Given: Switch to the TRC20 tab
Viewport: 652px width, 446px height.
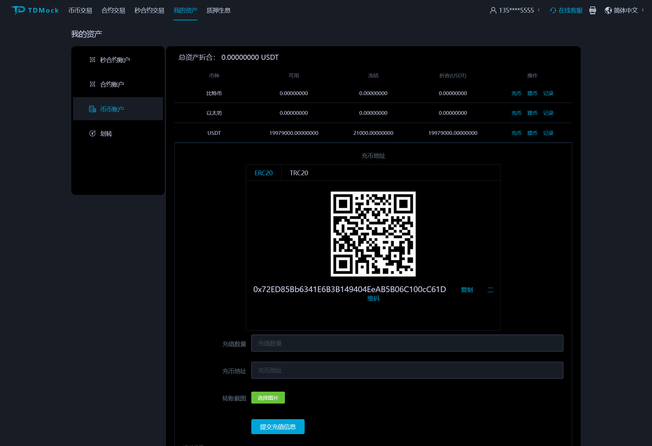Looking at the screenshot, I should (x=299, y=173).
